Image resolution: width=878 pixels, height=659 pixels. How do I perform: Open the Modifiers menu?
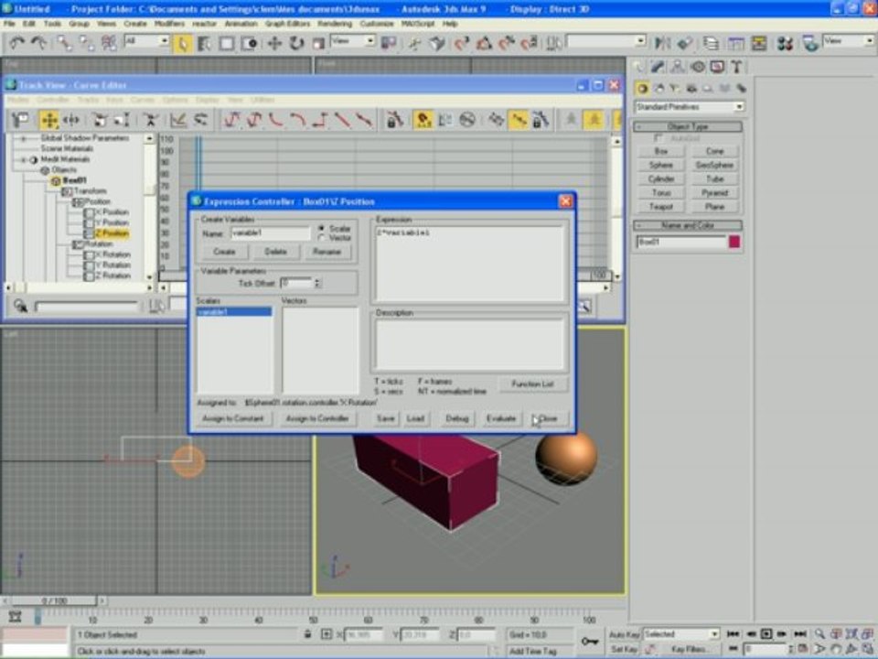point(169,24)
